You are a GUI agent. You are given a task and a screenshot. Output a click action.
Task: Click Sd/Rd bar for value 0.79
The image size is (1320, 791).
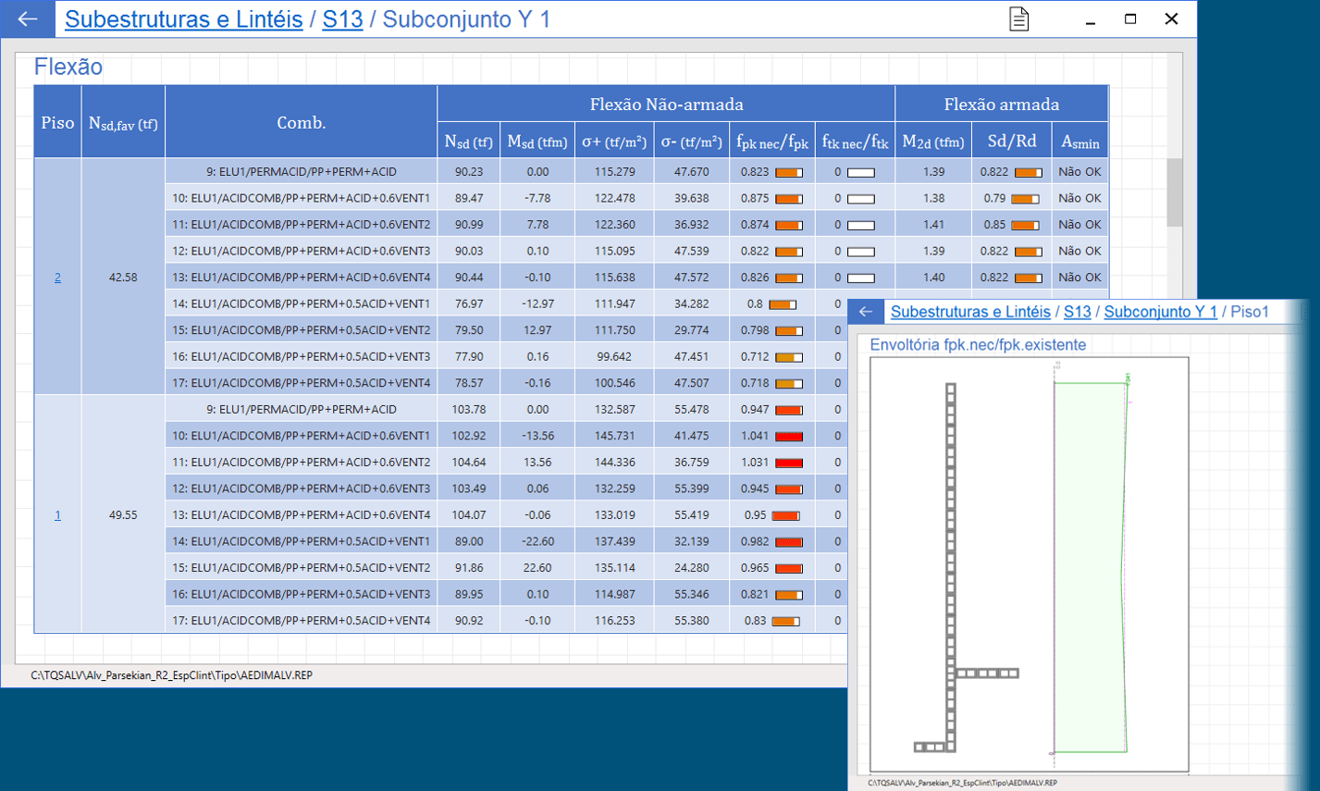1025,199
